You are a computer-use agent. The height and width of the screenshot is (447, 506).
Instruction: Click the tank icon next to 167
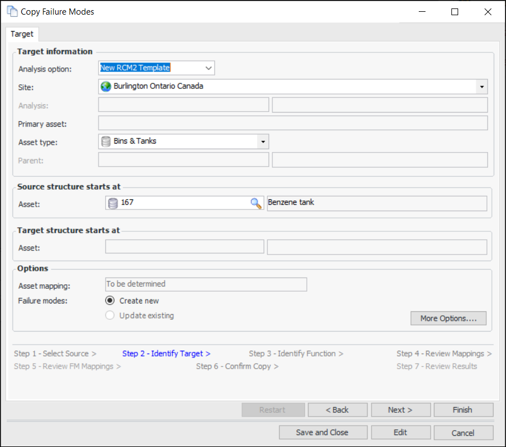(x=113, y=203)
